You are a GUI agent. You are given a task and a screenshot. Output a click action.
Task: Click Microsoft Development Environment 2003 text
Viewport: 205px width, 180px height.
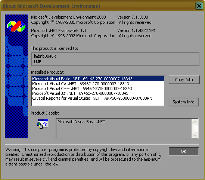coord(68,17)
